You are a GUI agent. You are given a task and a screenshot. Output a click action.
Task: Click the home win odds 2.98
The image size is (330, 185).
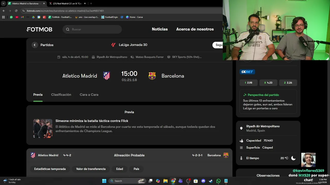249,83
